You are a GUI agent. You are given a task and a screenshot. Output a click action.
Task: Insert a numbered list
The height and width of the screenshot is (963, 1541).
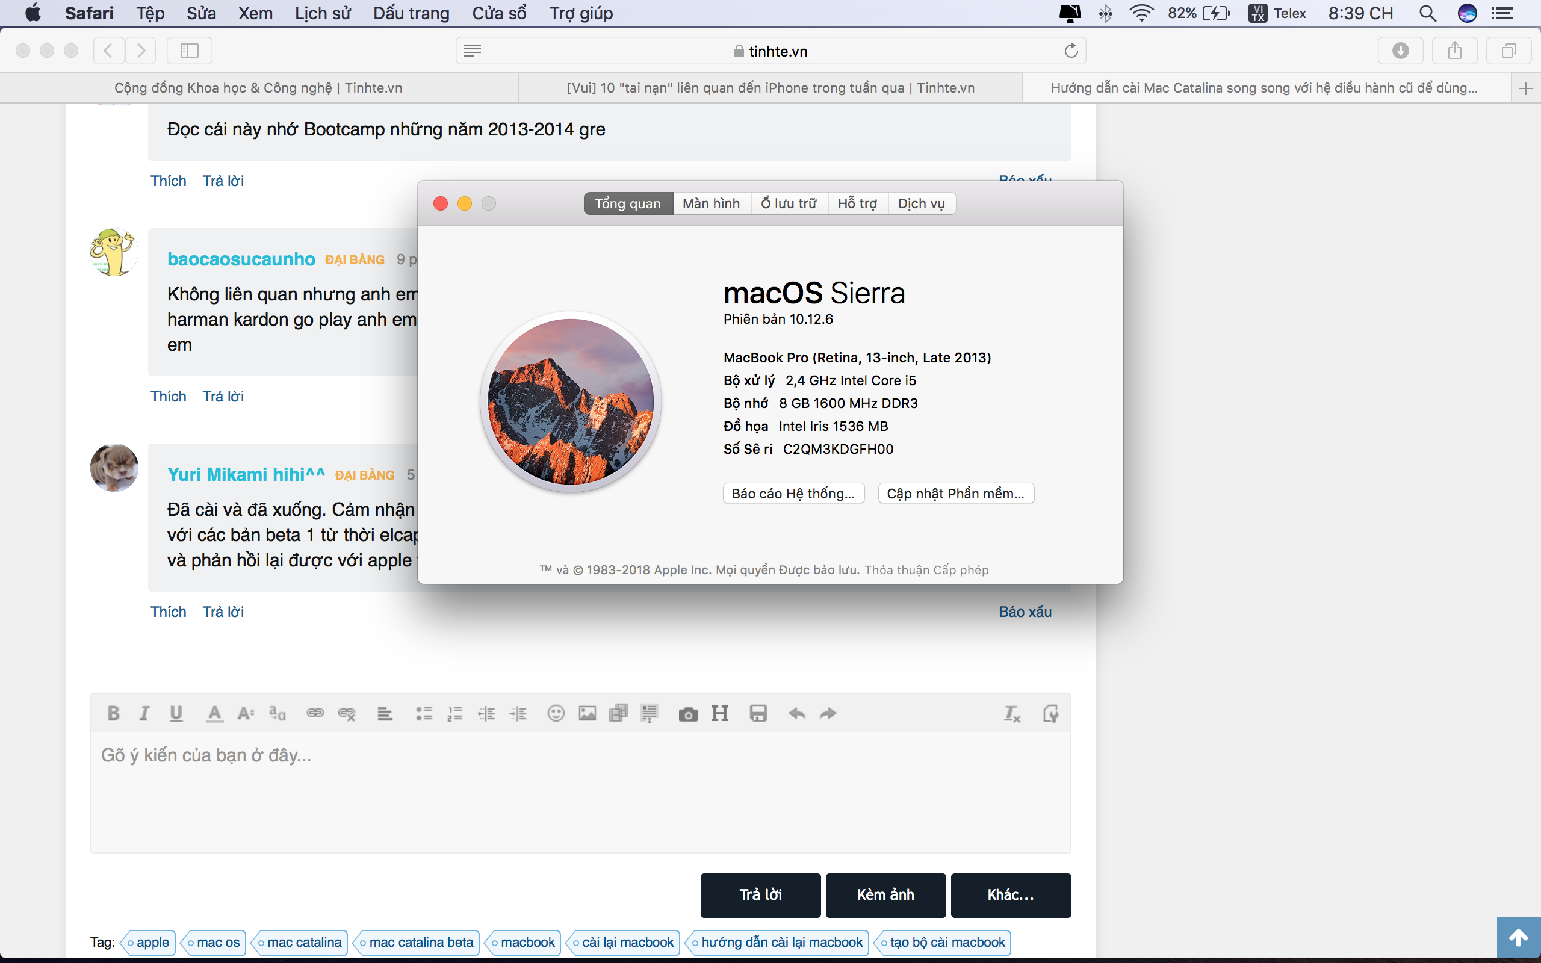click(x=454, y=713)
